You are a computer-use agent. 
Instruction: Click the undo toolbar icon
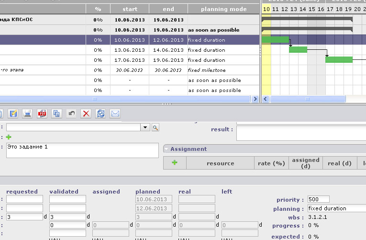tap(71, 114)
